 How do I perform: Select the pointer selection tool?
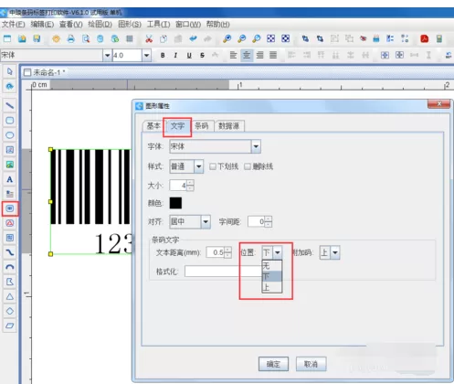(10, 71)
